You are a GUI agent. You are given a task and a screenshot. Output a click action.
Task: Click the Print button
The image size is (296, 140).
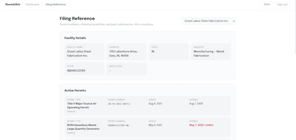pyautogui.click(x=267, y=4)
